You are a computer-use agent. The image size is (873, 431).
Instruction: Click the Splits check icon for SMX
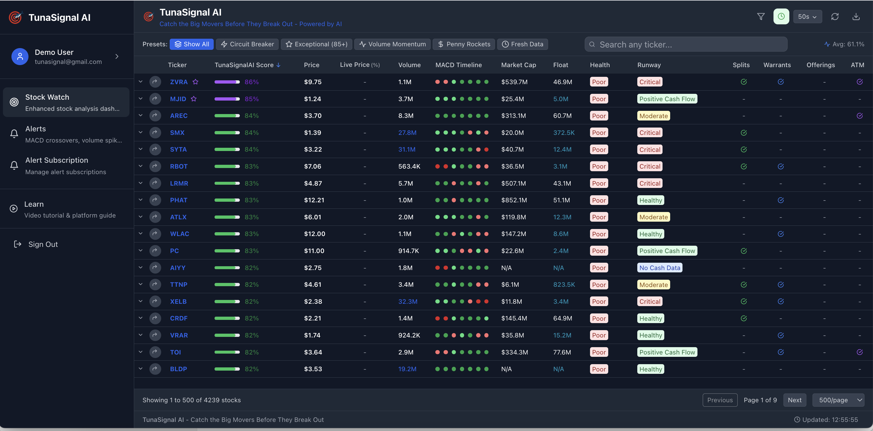[744, 133]
